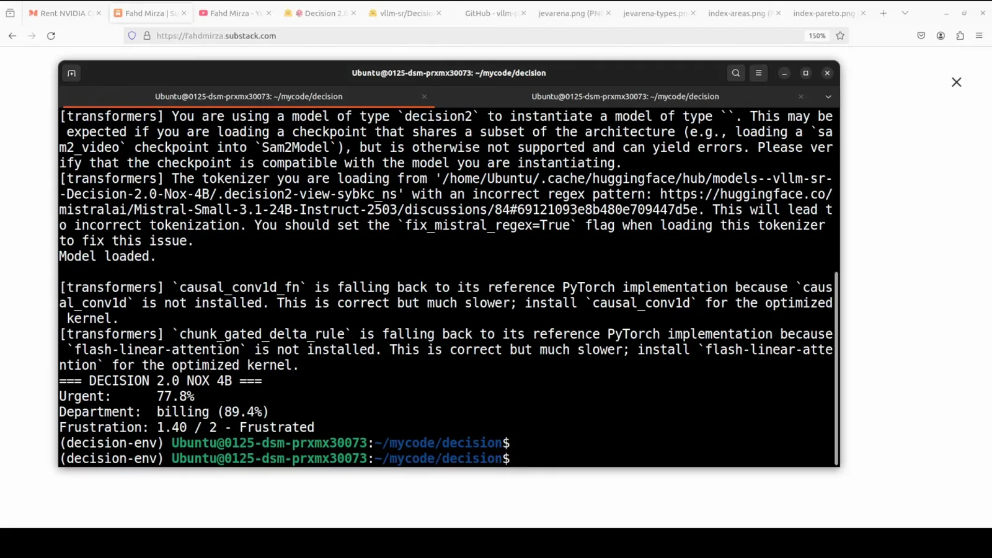Image resolution: width=992 pixels, height=558 pixels.
Task: Click the 'Model loaded.' output line
Action: click(107, 256)
